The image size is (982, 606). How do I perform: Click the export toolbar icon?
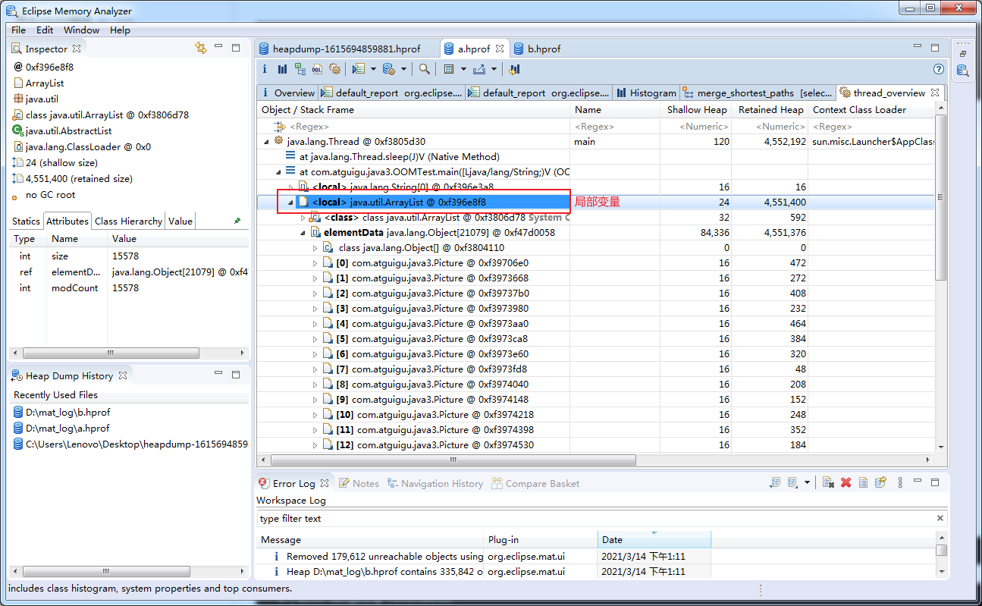[479, 69]
